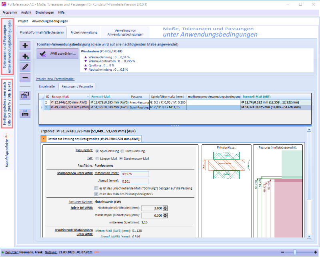The image size is (320, 257).
Task: Click the Benutzer link in status bar
Action: pos(12,252)
